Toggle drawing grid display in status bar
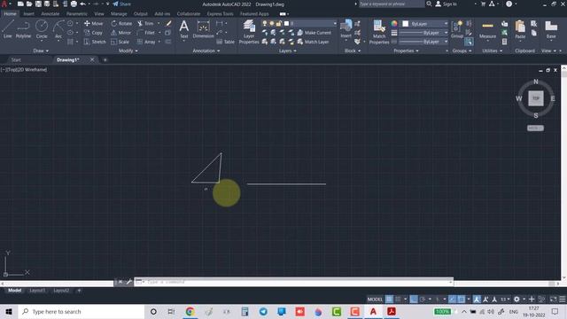 (x=389, y=300)
